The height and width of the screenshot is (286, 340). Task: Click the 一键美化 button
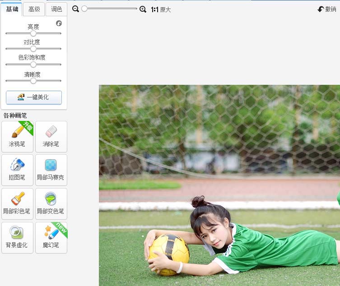[x=34, y=97]
